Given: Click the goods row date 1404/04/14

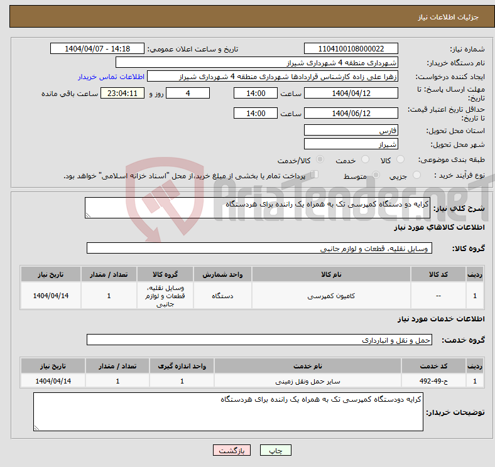Looking at the screenshot, I should tap(51, 296).
